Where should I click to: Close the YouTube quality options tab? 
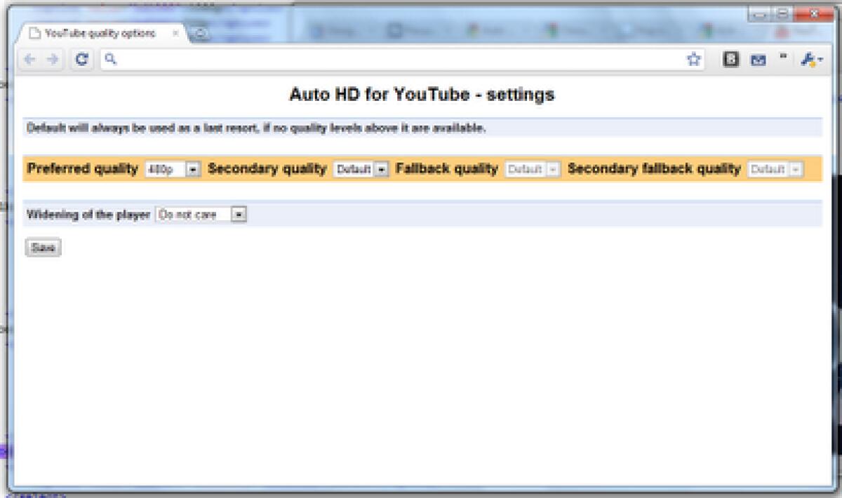tap(175, 33)
